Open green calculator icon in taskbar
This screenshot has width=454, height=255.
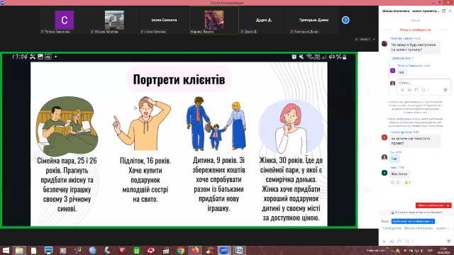[x=136, y=250]
